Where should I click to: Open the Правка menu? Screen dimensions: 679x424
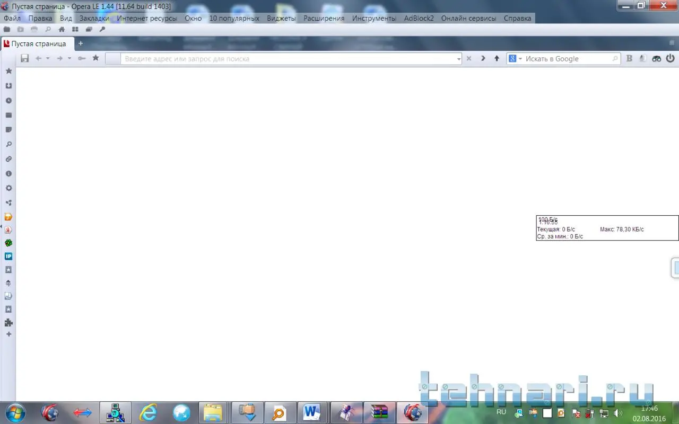[40, 18]
